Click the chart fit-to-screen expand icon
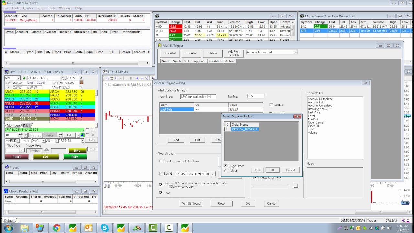 coord(147,78)
